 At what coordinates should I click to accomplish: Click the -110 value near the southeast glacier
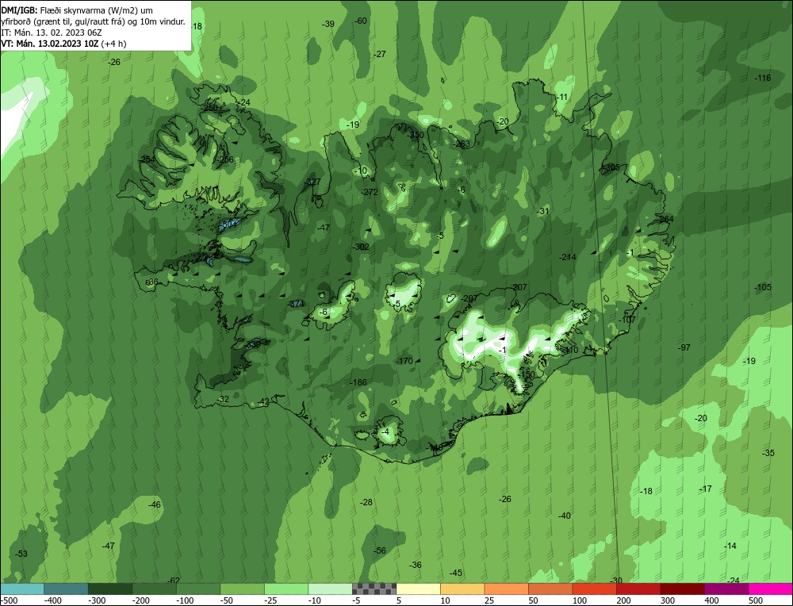(569, 350)
